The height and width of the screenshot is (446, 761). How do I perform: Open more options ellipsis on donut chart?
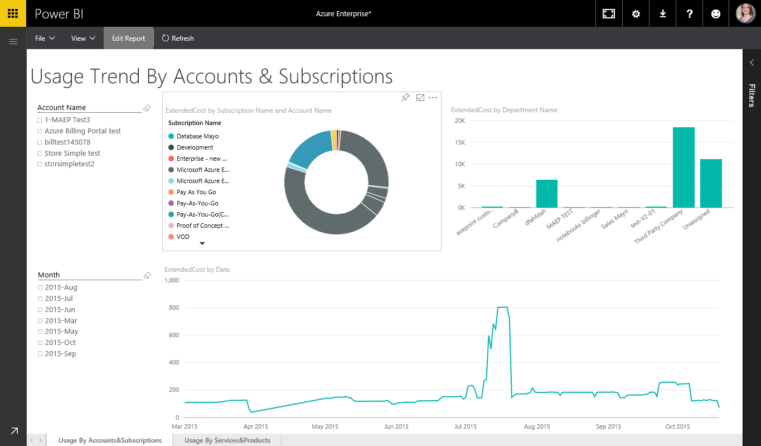[433, 98]
